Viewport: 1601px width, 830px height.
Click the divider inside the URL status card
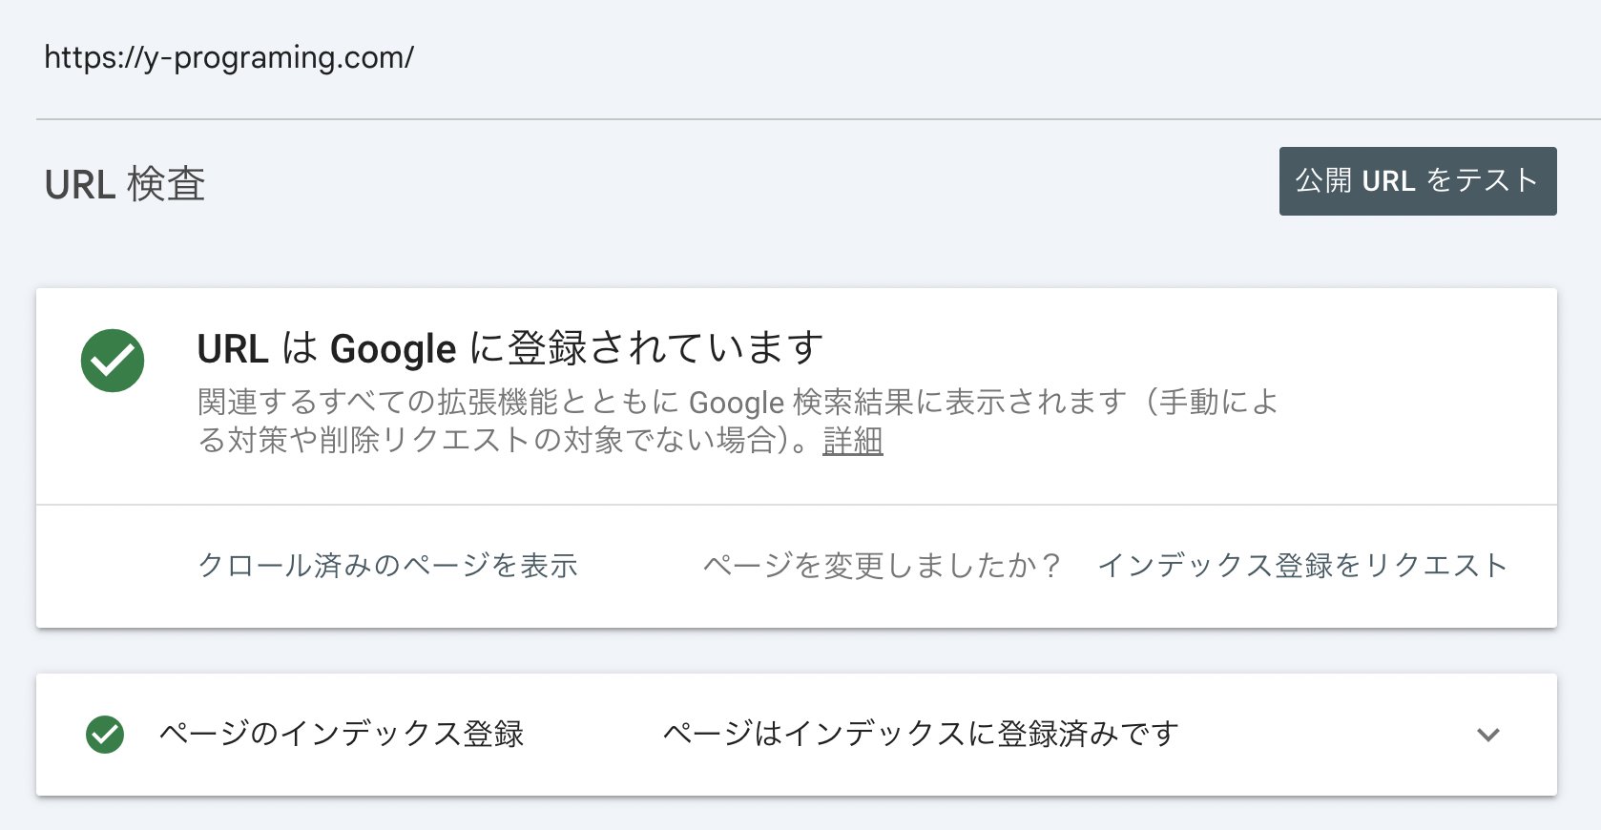tap(796, 504)
